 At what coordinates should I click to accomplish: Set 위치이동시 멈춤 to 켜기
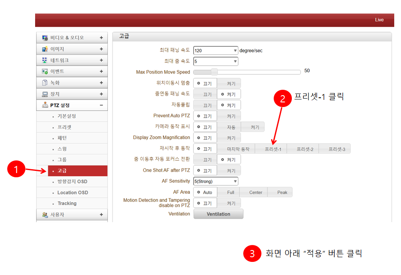(229, 83)
